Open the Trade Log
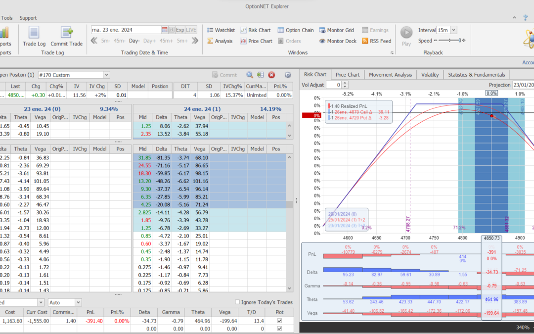Screen dimensions: 534x334 click(x=34, y=36)
